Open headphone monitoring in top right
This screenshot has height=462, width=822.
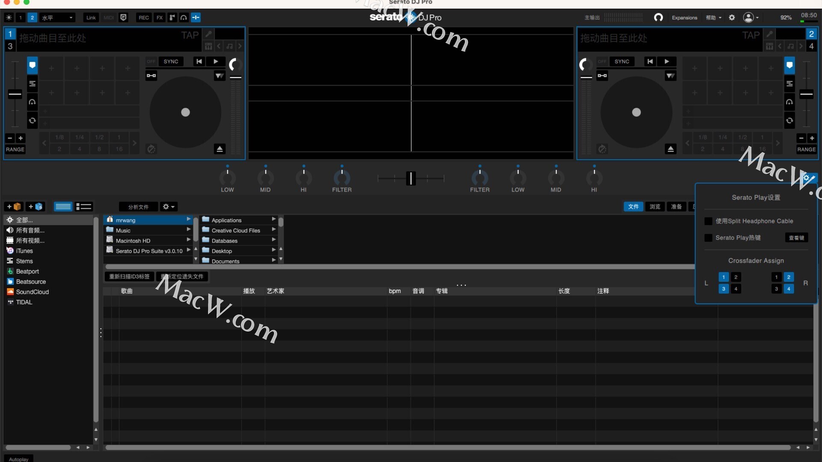[x=658, y=18]
